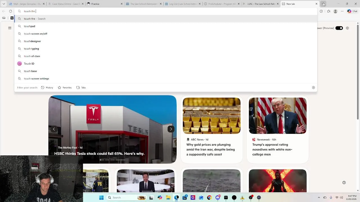Select the 'touch typing' suggestion
The image size is (360, 202).
coord(166,49)
